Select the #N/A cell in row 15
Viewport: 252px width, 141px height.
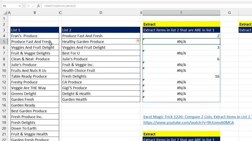tap(181, 99)
